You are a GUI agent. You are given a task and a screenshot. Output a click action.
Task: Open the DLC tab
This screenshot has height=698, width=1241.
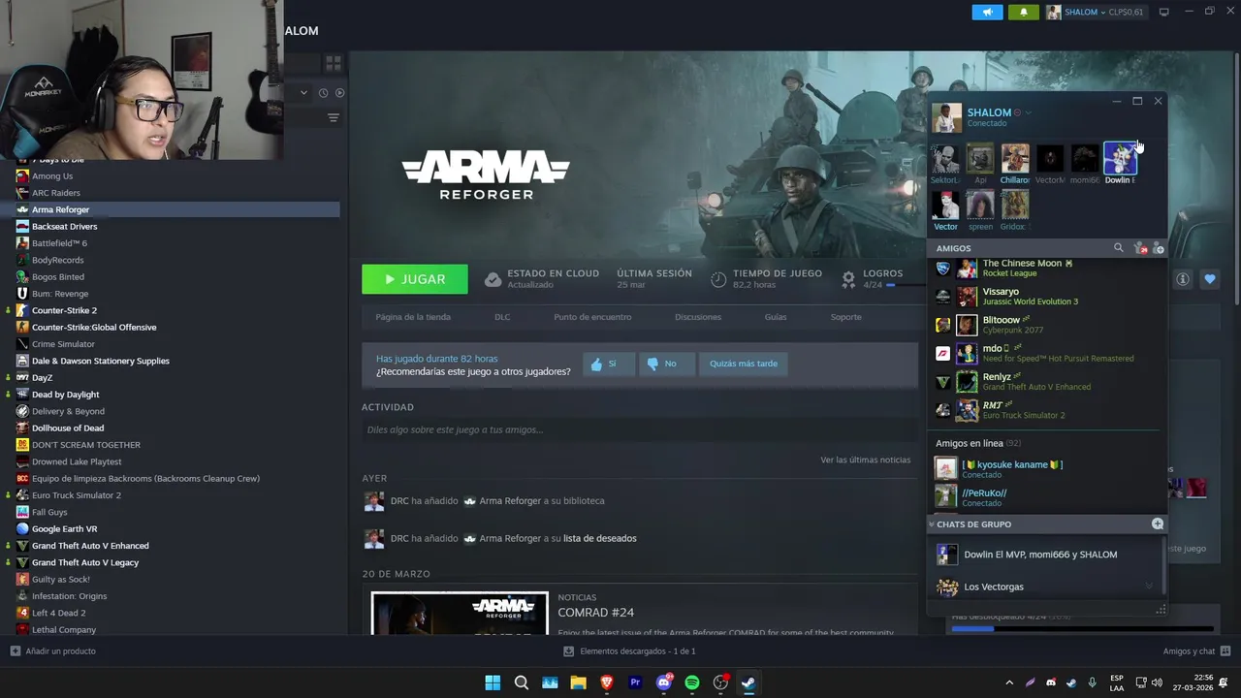[502, 317]
